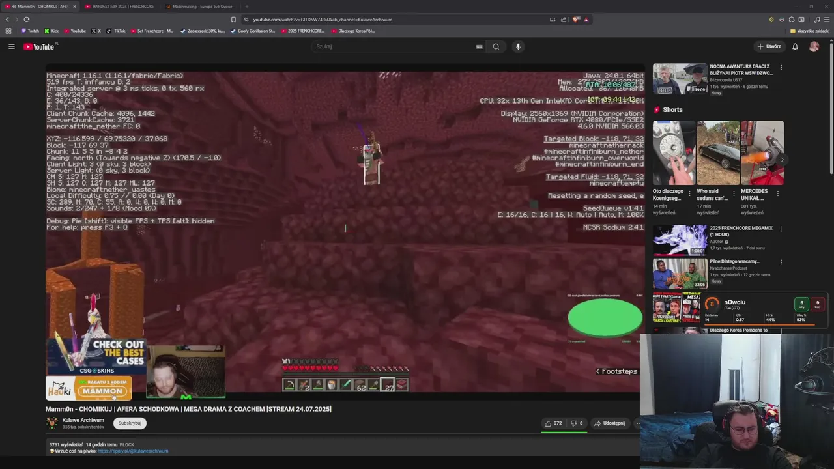Image resolution: width=834 pixels, height=469 pixels.
Task: Open YouTube notifications bell
Action: click(795, 46)
